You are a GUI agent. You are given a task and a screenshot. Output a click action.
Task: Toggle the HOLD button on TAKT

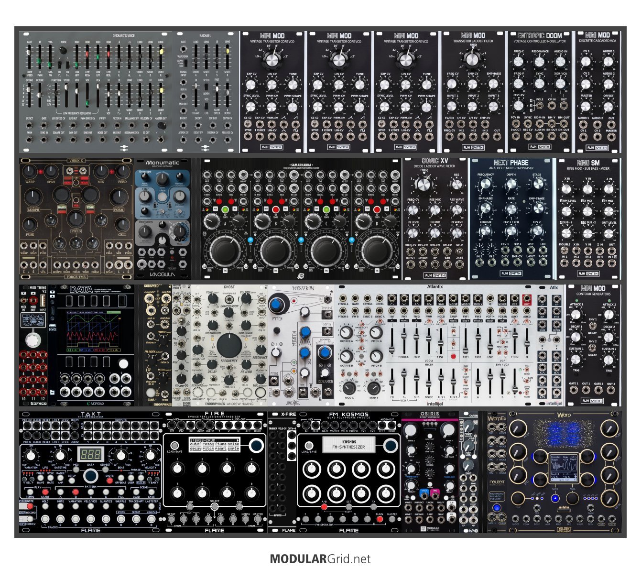(45, 506)
